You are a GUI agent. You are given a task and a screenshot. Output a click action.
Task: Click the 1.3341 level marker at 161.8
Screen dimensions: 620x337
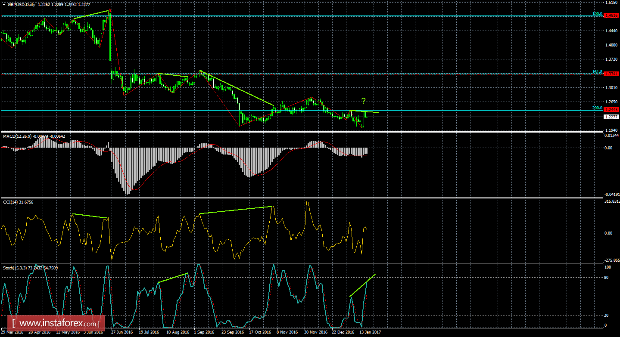[611, 74]
